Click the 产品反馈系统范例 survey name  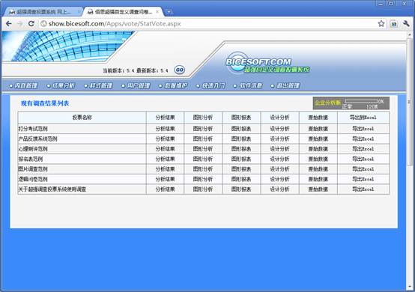[x=38, y=139]
